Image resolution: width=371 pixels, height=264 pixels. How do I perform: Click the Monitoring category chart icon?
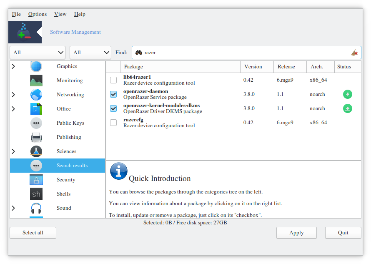pyautogui.click(x=36, y=80)
